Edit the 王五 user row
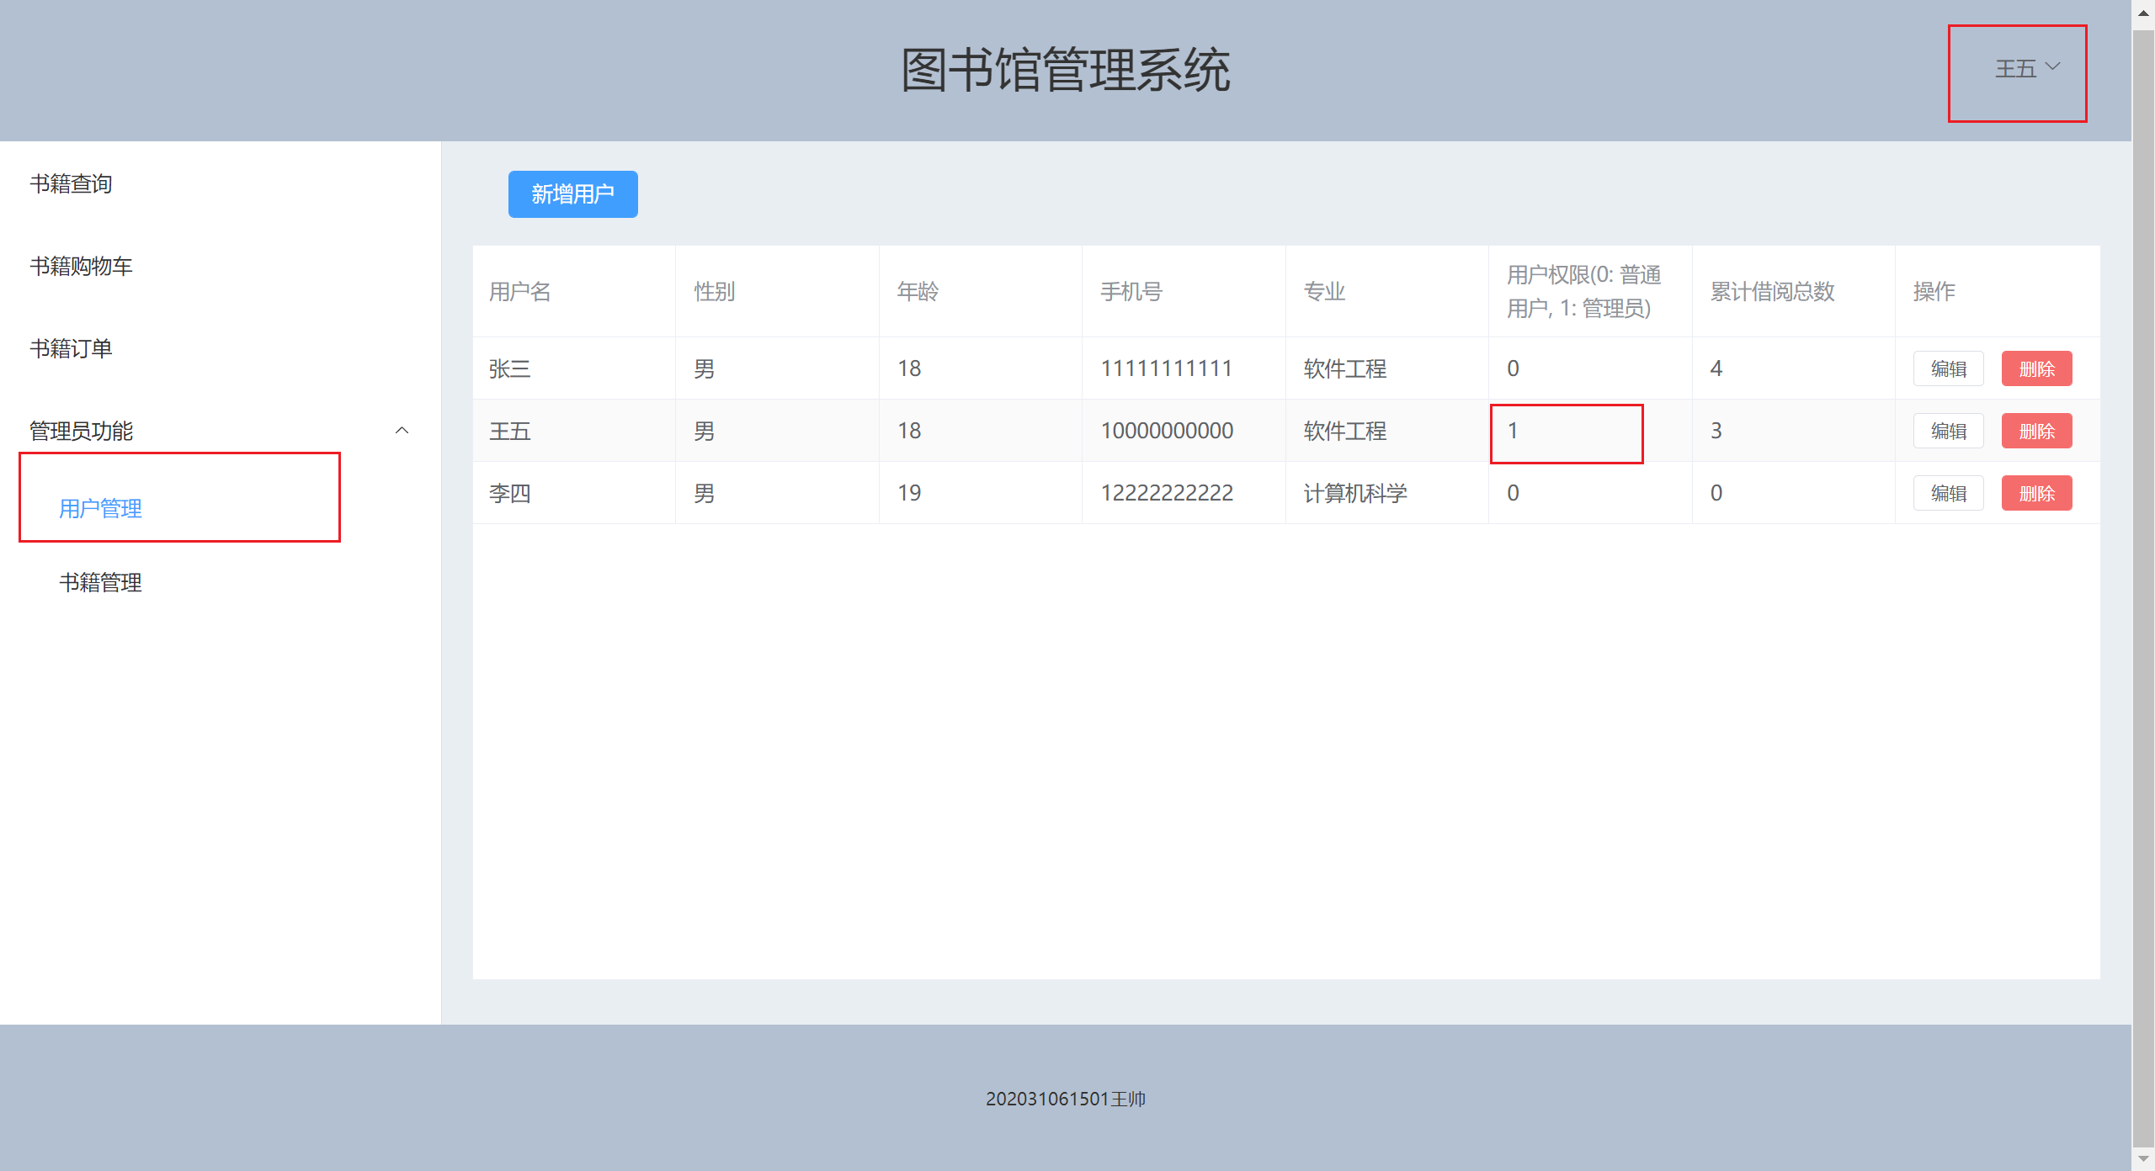2155x1171 pixels. [x=1948, y=431]
